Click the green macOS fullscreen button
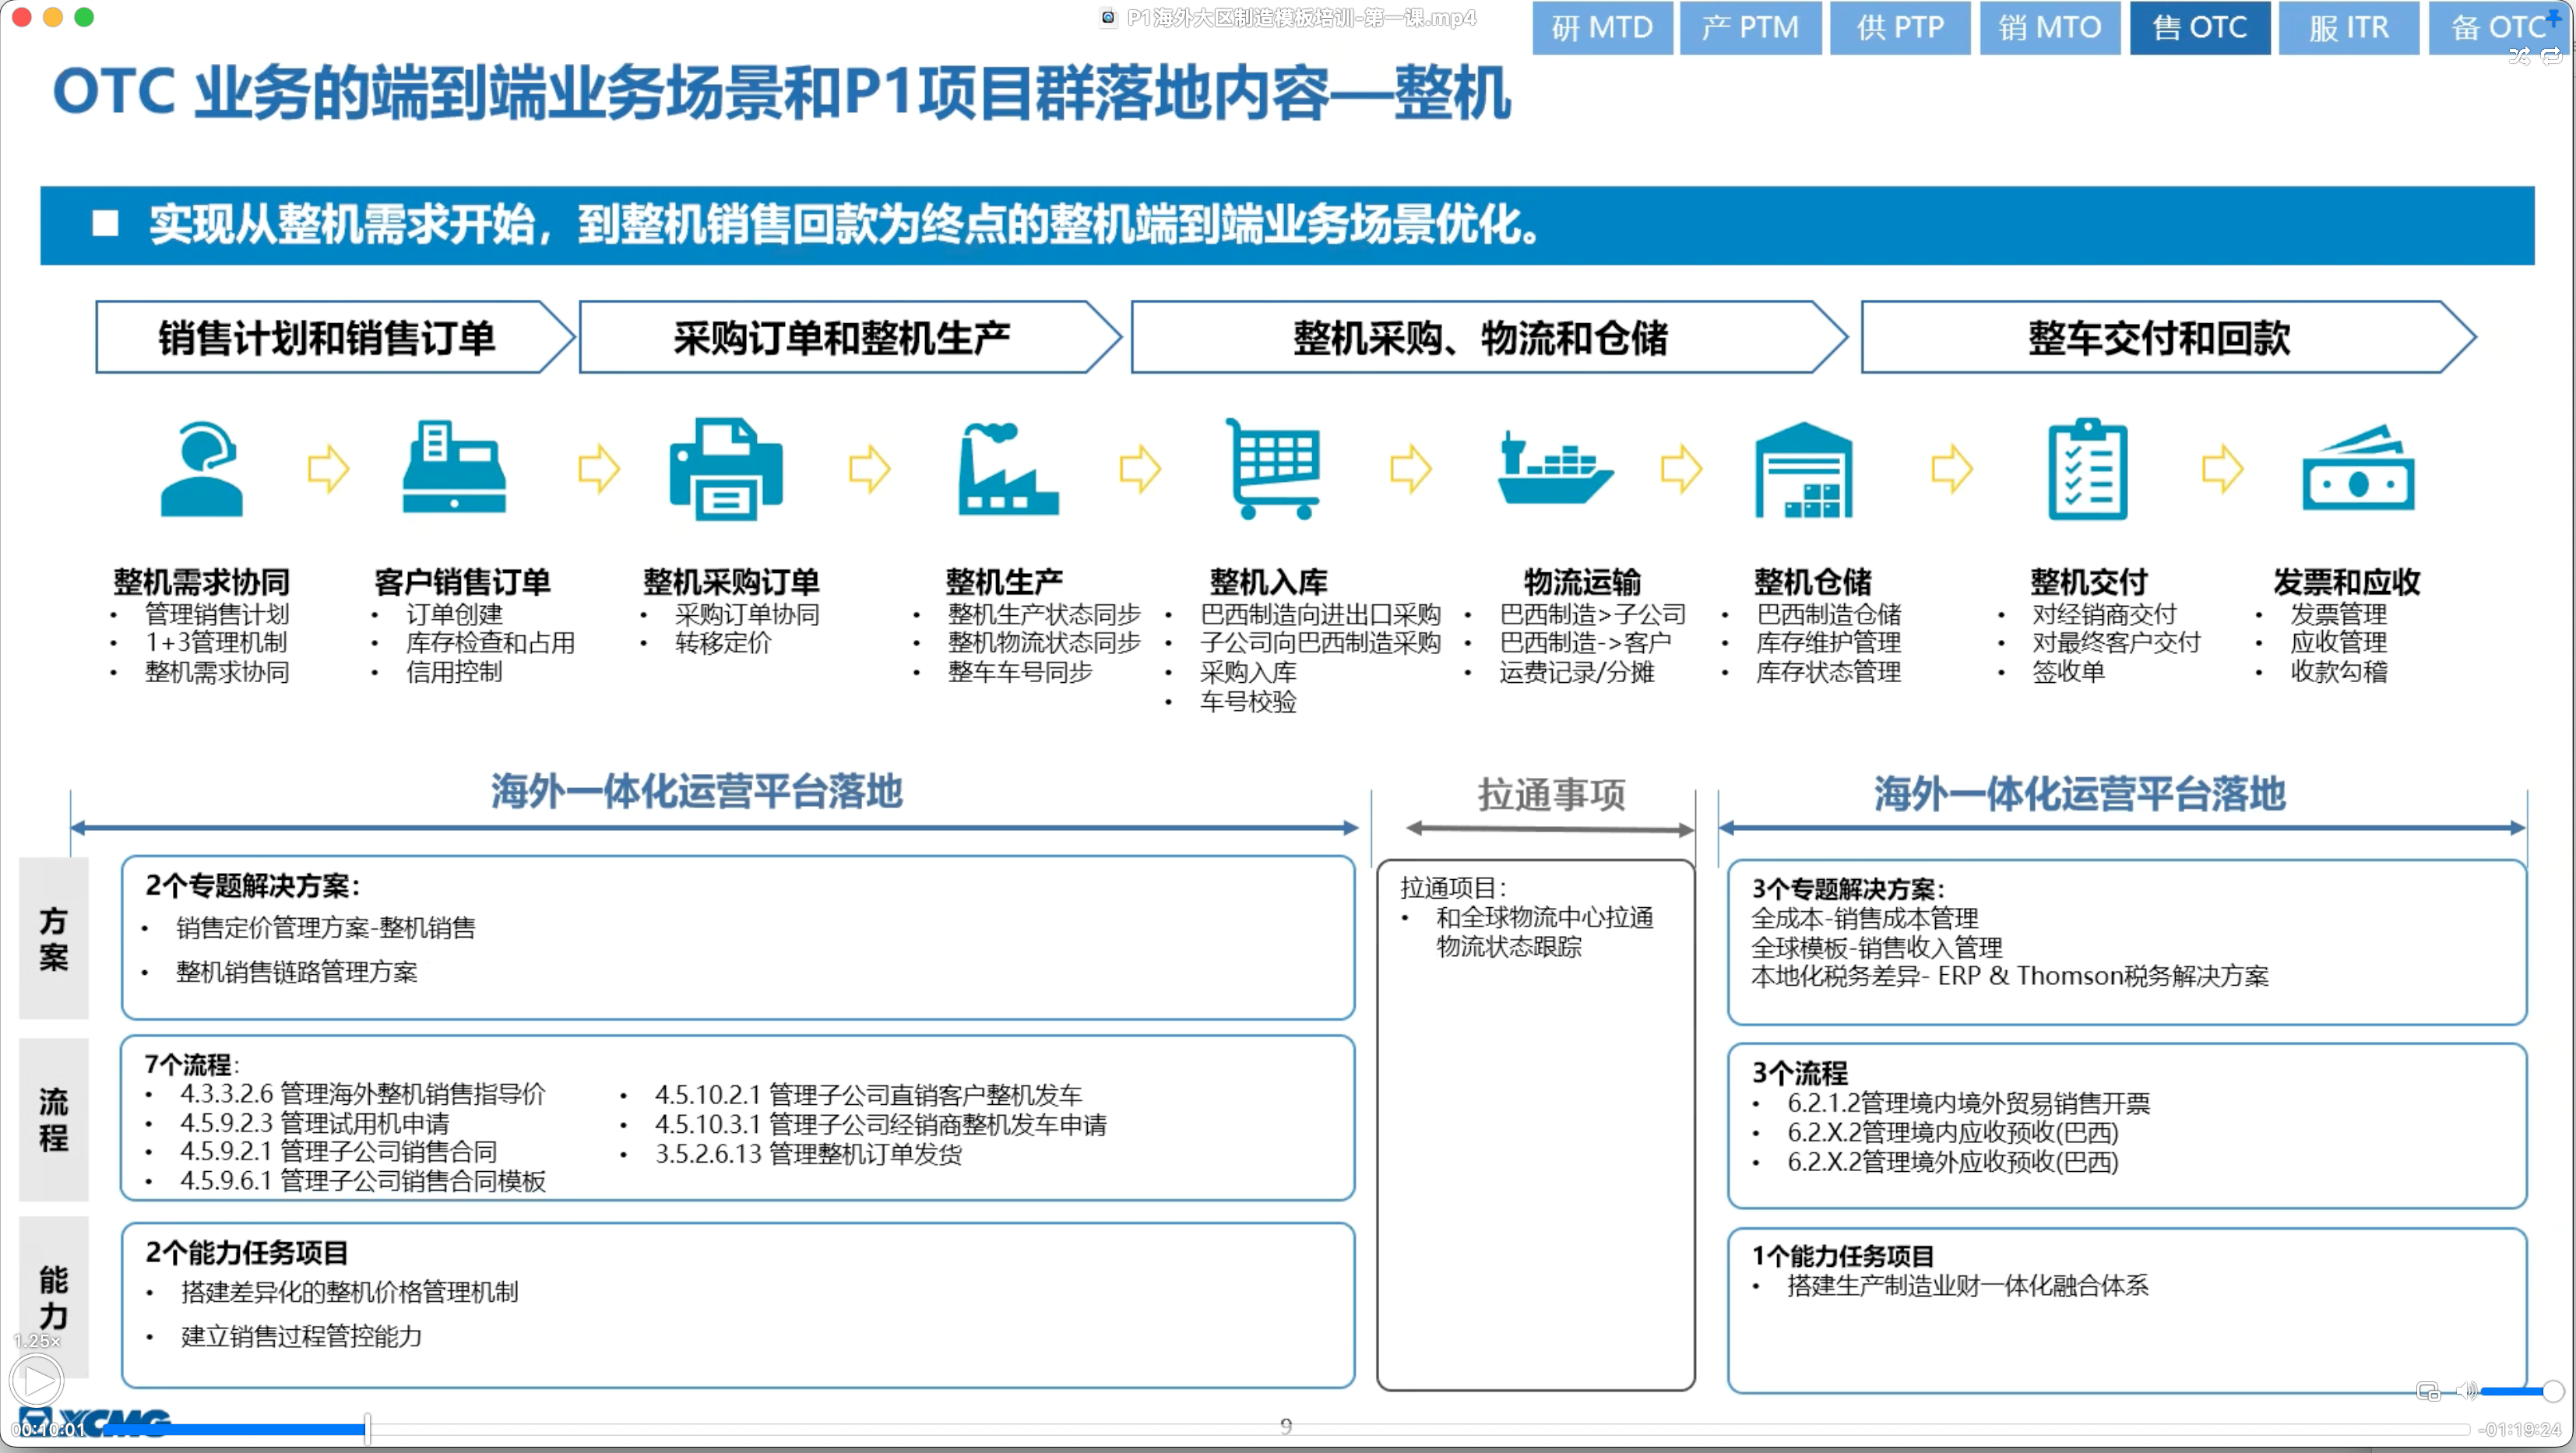Screen dimensions: 2576x1453 click(x=85, y=17)
